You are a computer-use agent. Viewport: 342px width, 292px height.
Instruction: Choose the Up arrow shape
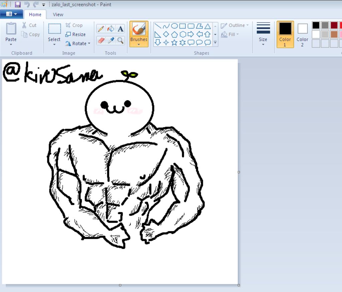click(207, 34)
